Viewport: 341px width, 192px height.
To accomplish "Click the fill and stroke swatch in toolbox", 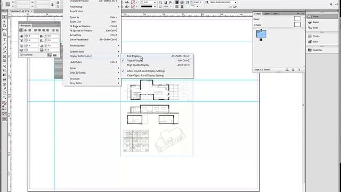I will (4, 103).
